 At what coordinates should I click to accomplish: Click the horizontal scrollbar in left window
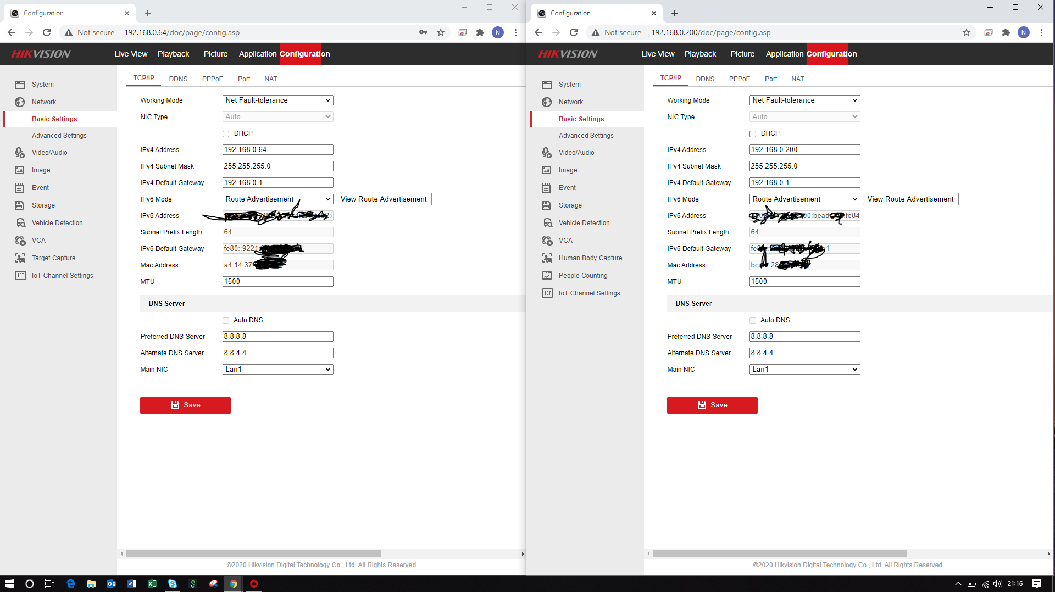tap(253, 554)
